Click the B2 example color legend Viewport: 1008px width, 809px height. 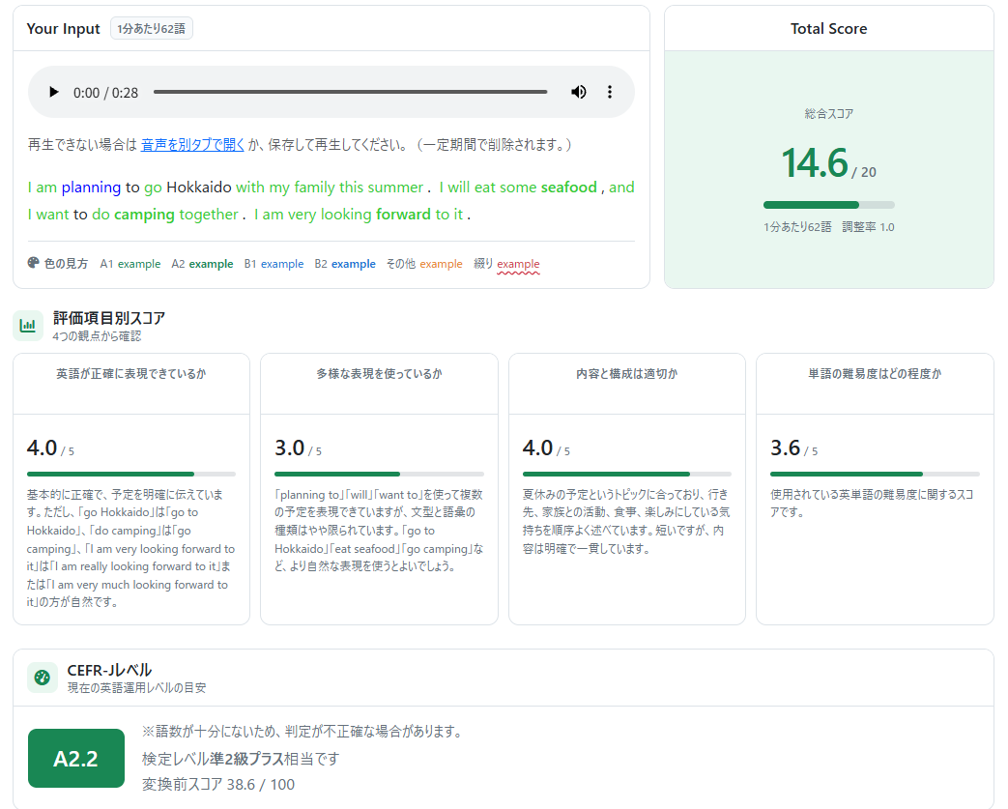(x=345, y=264)
